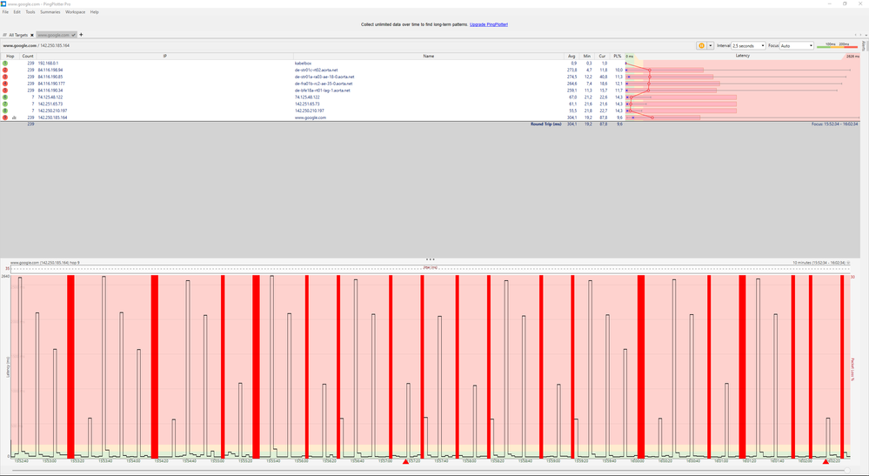Select hop 2 red circle icon
Image resolution: width=869 pixels, height=476 pixels.
pyautogui.click(x=5, y=70)
